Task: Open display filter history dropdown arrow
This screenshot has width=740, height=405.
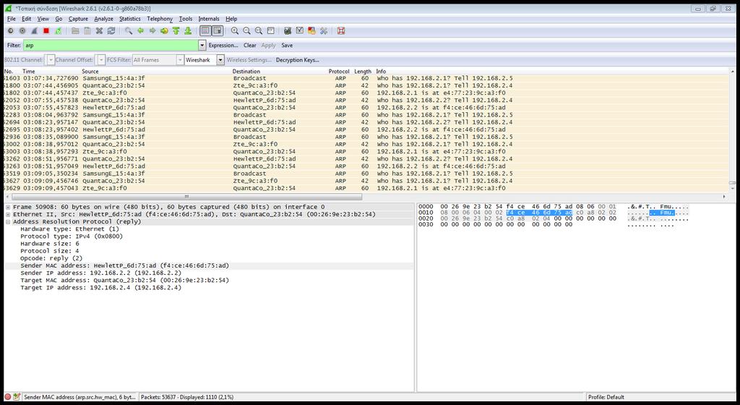Action: (x=202, y=46)
